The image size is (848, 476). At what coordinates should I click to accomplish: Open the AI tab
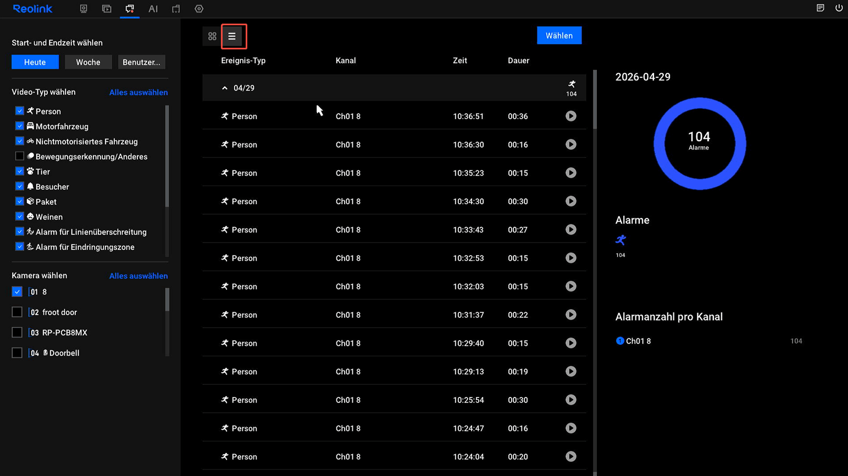coord(153,9)
